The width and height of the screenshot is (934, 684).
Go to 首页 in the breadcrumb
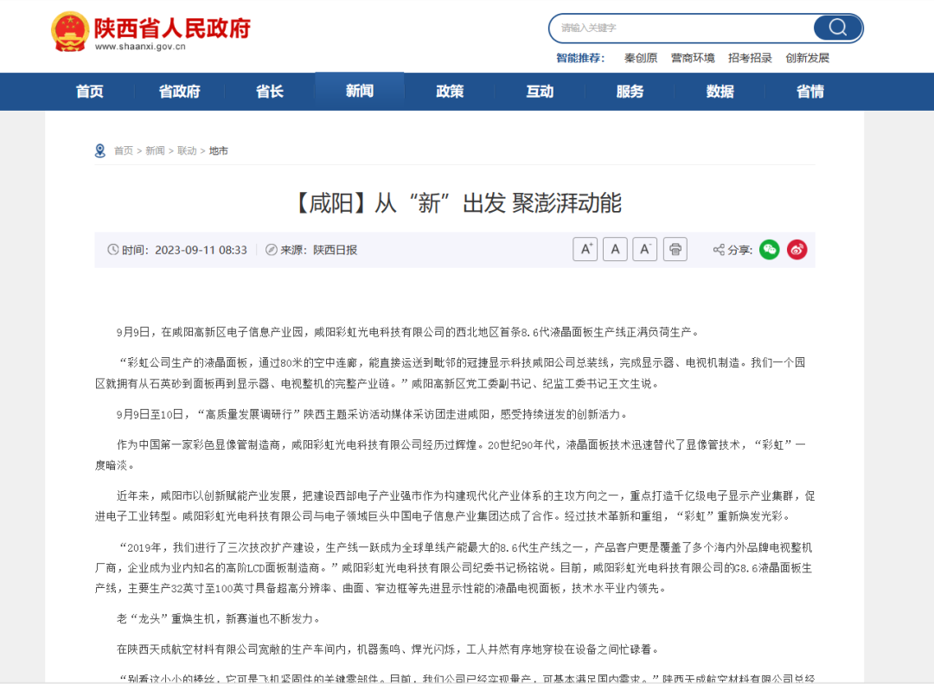click(124, 150)
